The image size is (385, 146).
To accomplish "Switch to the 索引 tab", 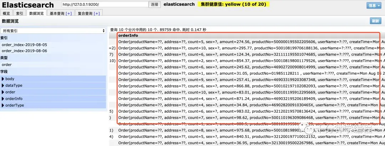I will click(x=20, y=13).
